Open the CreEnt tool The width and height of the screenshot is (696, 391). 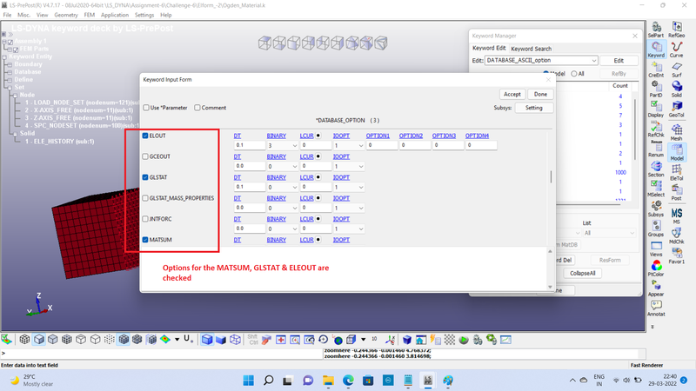(656, 70)
